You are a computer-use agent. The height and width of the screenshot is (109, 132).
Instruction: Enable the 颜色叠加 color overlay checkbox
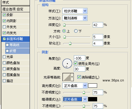pos(4,63)
